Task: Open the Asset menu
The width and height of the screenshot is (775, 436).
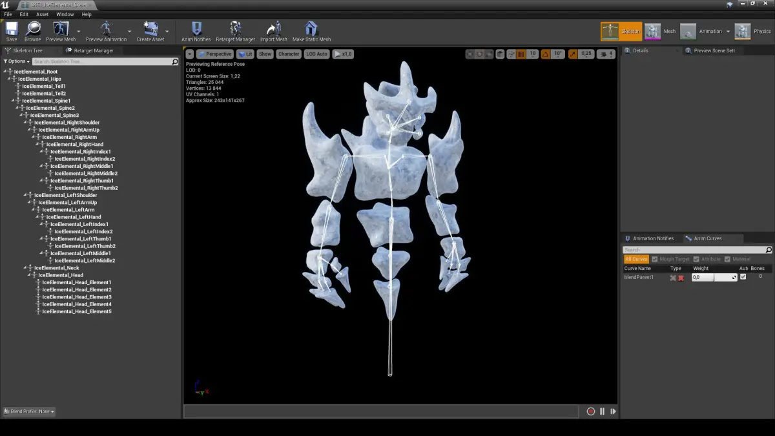Action: pyautogui.click(x=42, y=14)
